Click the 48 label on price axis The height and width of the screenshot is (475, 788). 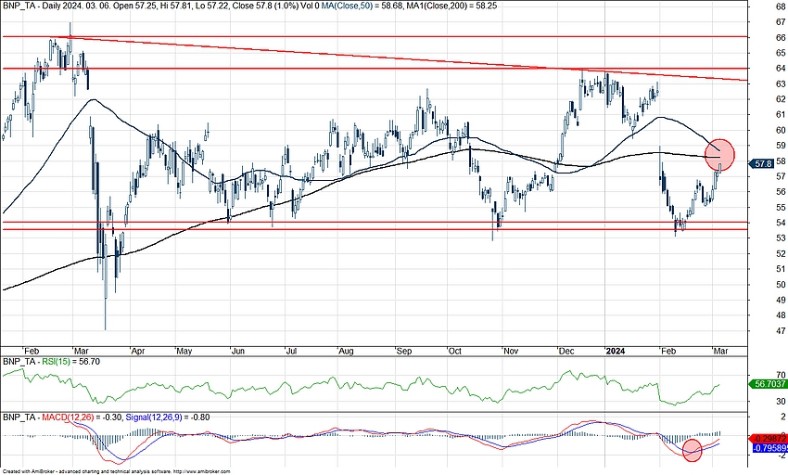(x=781, y=315)
